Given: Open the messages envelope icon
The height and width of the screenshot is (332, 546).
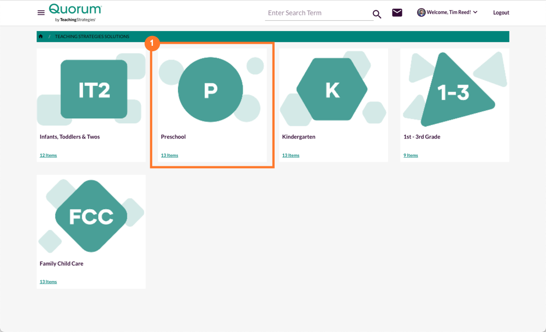Looking at the screenshot, I should (x=397, y=12).
